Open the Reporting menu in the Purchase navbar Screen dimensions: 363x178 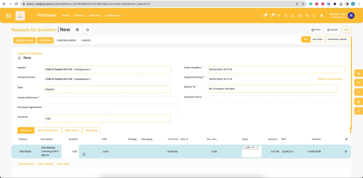(95, 15)
